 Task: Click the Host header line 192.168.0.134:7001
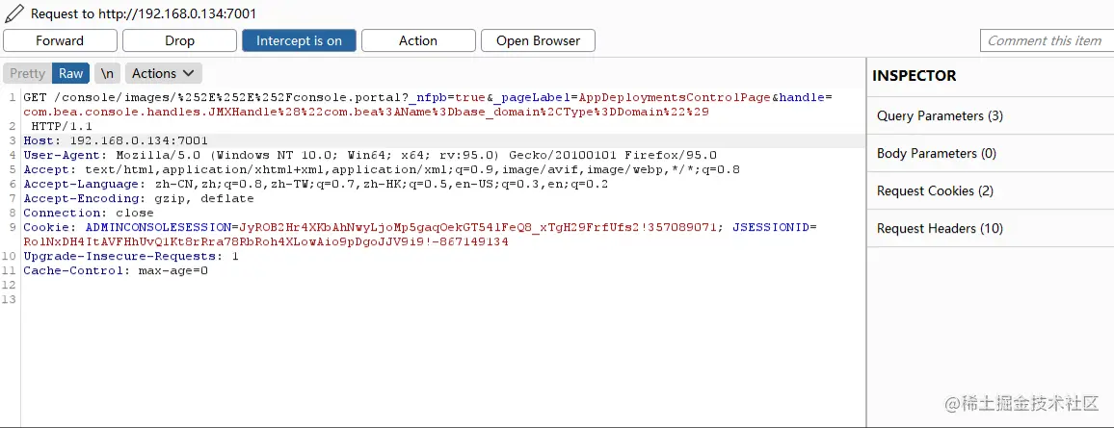click(x=116, y=140)
